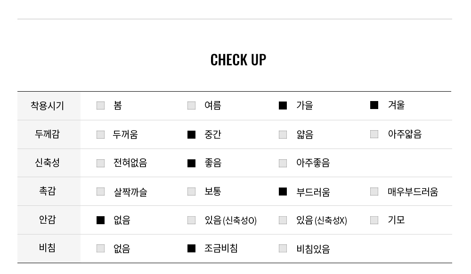Toggle the 조금비침 checkbox

click(191, 249)
